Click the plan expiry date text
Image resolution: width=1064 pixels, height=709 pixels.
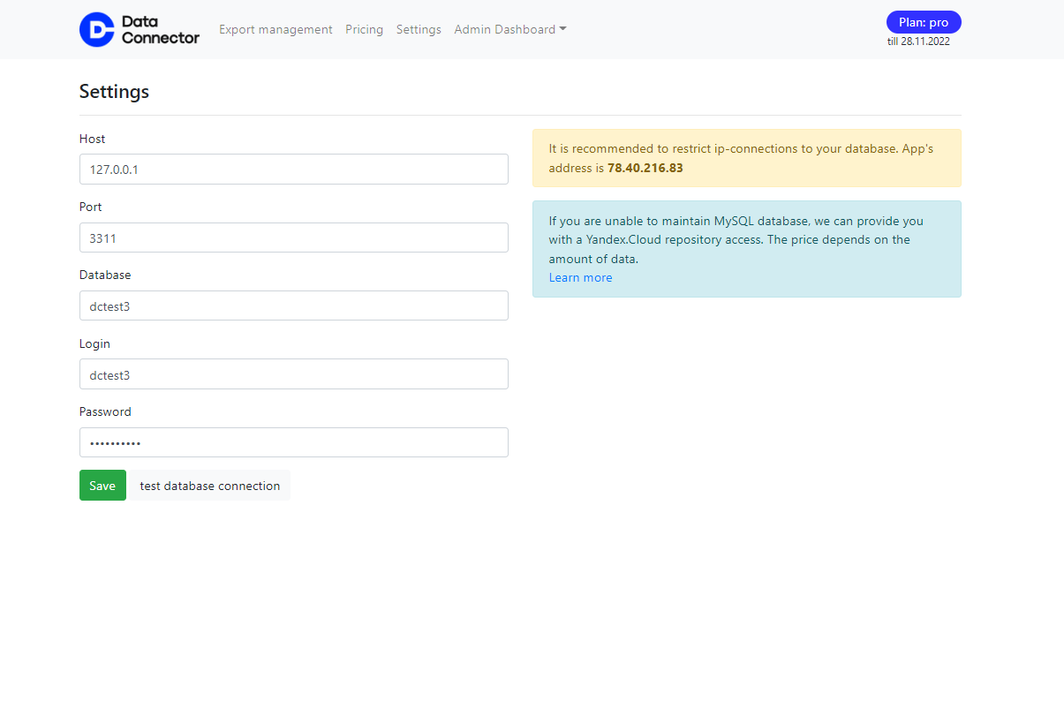tap(918, 41)
